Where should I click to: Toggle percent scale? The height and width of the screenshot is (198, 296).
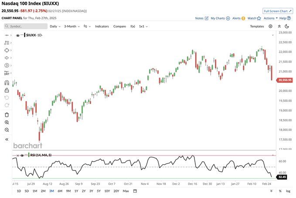(x=280, y=191)
